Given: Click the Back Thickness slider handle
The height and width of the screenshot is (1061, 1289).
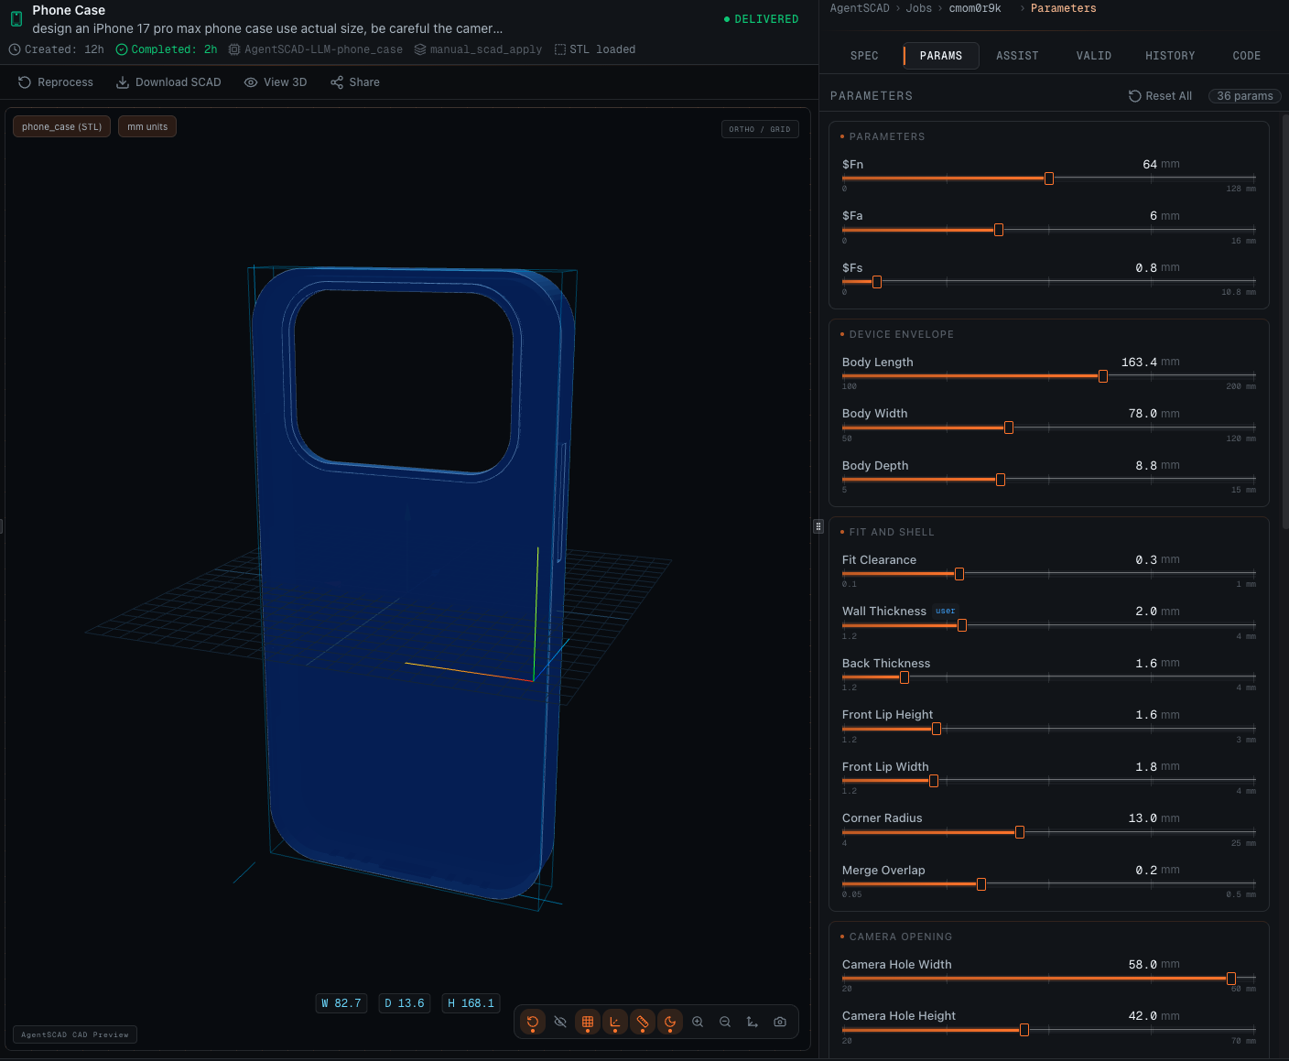Looking at the screenshot, I should pos(904,677).
